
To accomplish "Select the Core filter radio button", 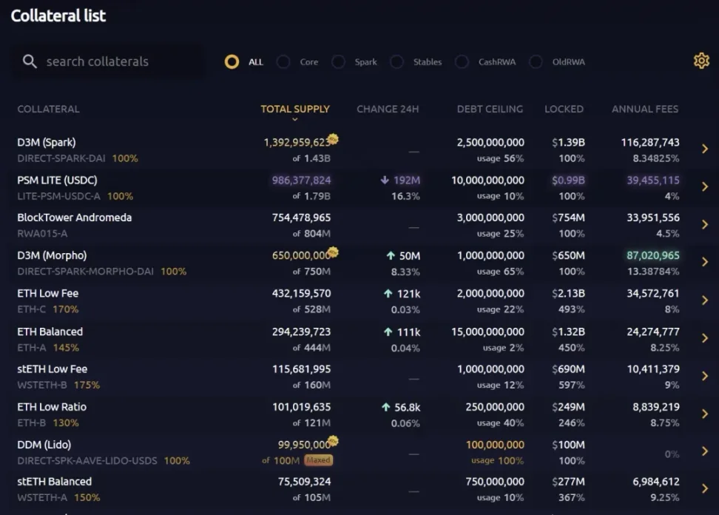I will tap(283, 62).
